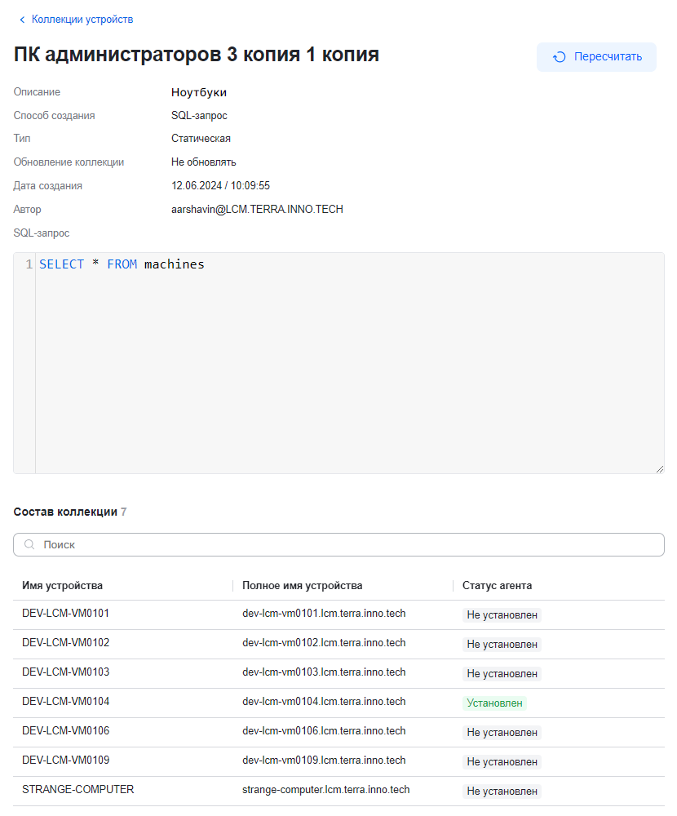677x816 pixels.
Task: Sort by Полное имя устройства column header
Action: point(302,586)
